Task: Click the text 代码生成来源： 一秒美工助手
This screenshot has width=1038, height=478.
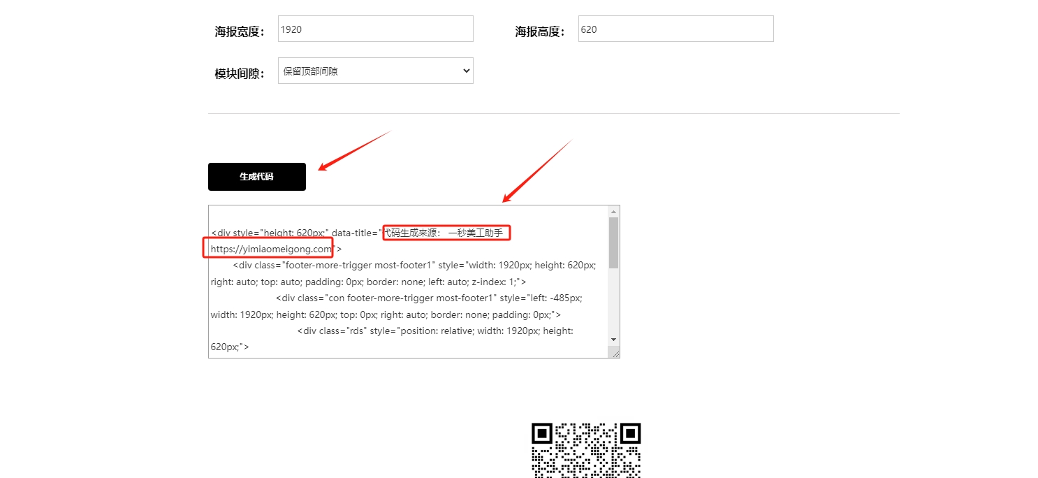Action: pyautogui.click(x=445, y=233)
